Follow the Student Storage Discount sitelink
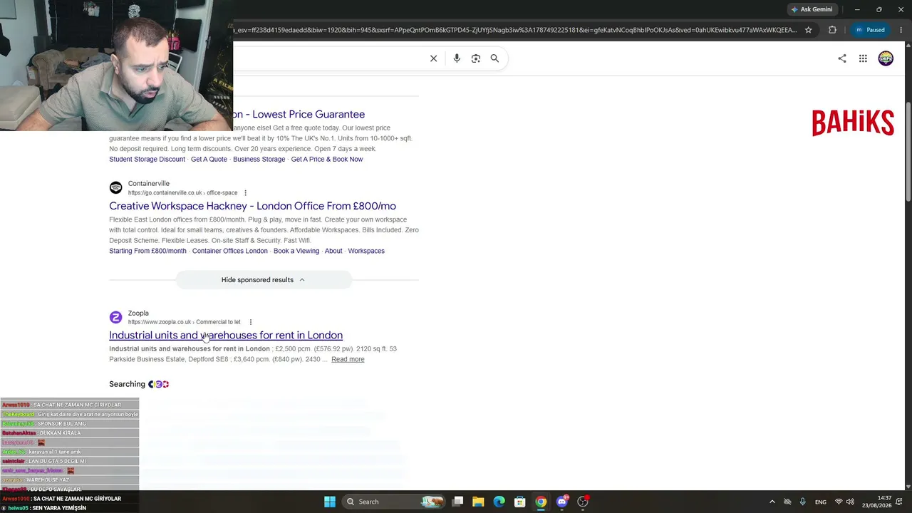The height and width of the screenshot is (513, 912). pos(147,160)
